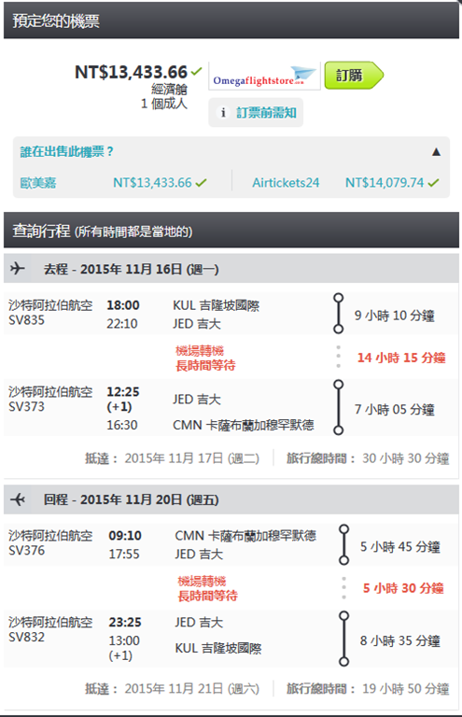Click the red 5 小時 30 分鐘 layover text
The width and height of the screenshot is (462, 717).
(x=403, y=588)
